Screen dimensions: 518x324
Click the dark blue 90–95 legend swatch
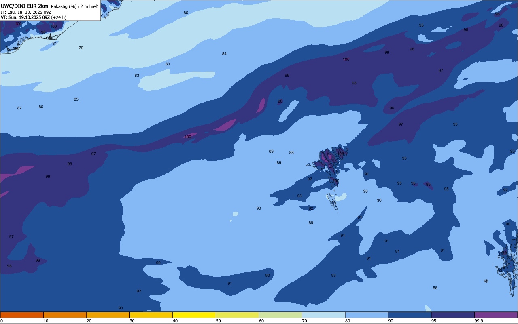click(410, 315)
